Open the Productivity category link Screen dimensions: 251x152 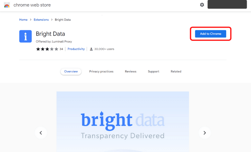pos(76,49)
